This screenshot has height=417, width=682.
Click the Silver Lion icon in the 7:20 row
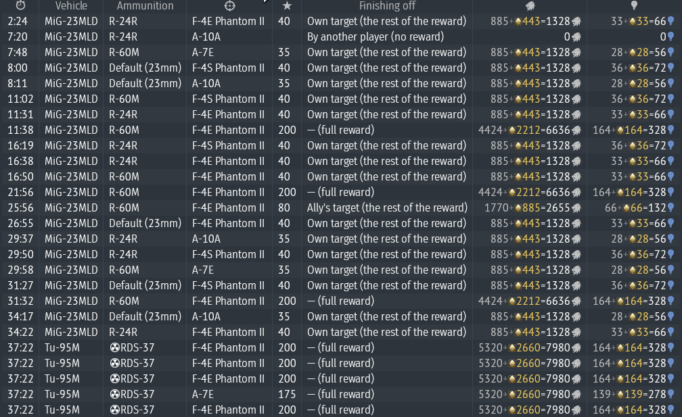(x=577, y=37)
